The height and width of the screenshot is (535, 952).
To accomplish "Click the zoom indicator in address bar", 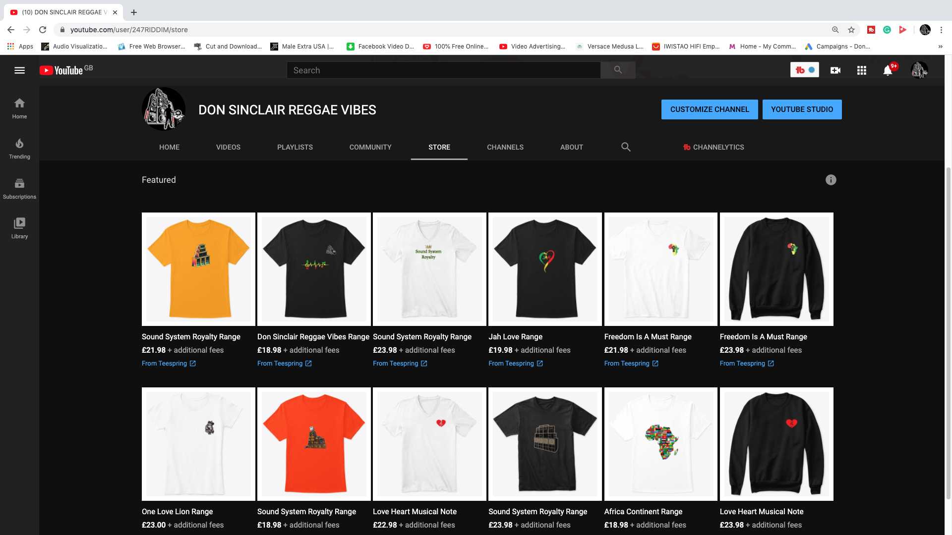I will pyautogui.click(x=835, y=30).
